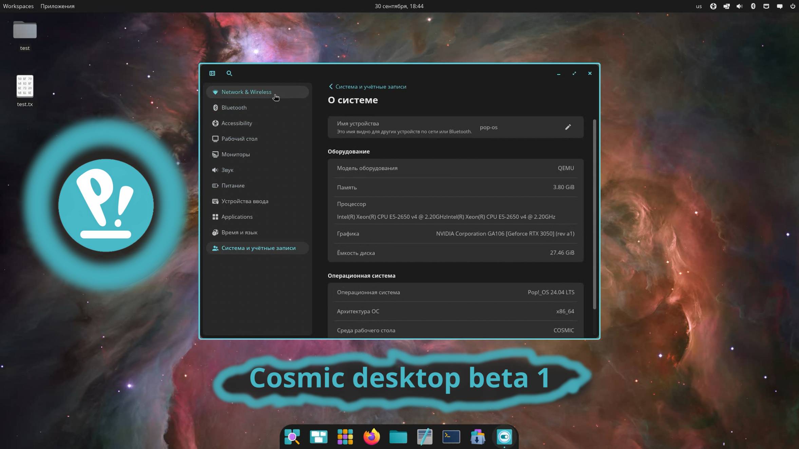Open the "us" keyboard layout menu

click(699, 6)
